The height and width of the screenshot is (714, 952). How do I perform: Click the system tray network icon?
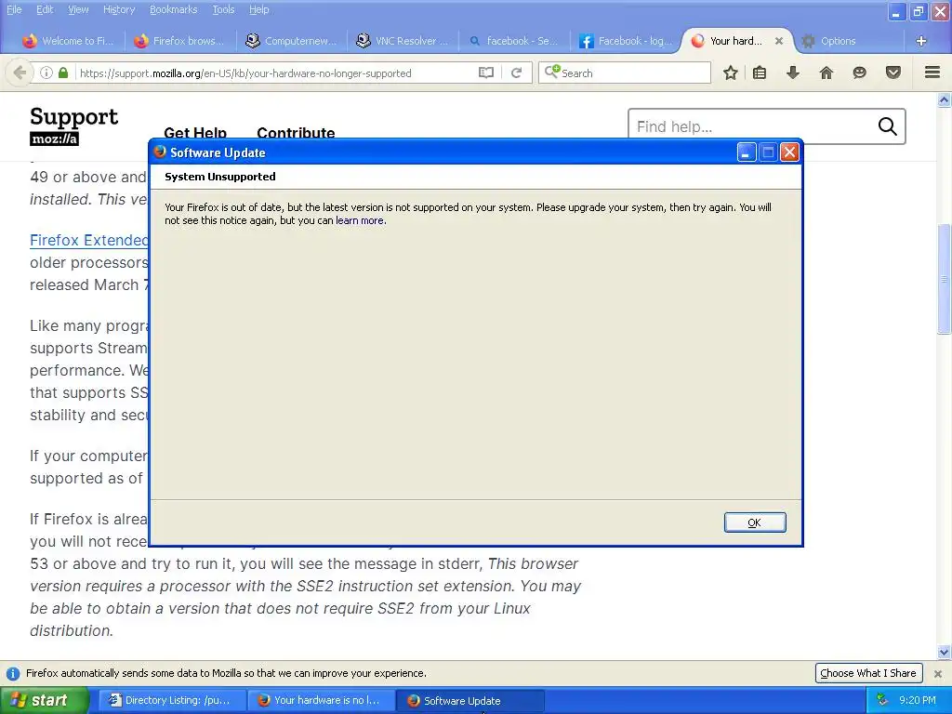point(882,700)
